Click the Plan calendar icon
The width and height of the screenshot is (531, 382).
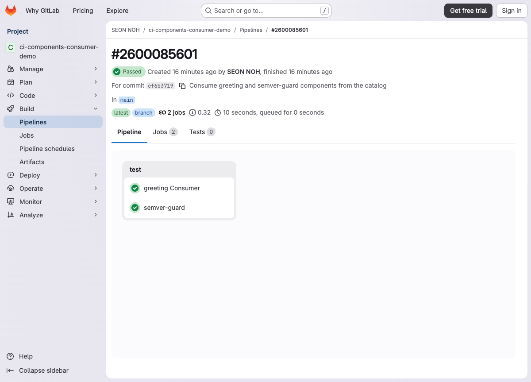click(x=11, y=82)
